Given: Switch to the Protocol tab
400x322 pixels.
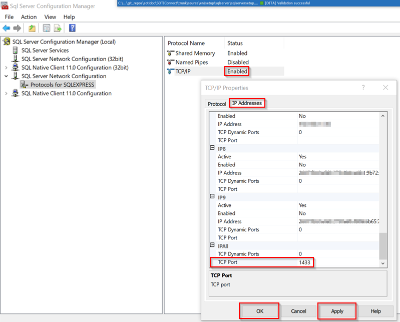Looking at the screenshot, I should coord(217,104).
